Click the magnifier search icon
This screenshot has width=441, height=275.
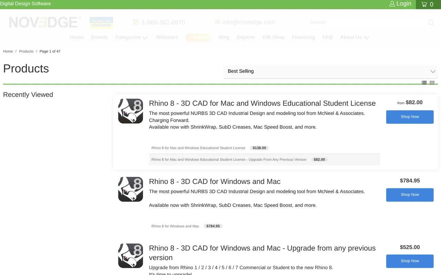coord(431,23)
